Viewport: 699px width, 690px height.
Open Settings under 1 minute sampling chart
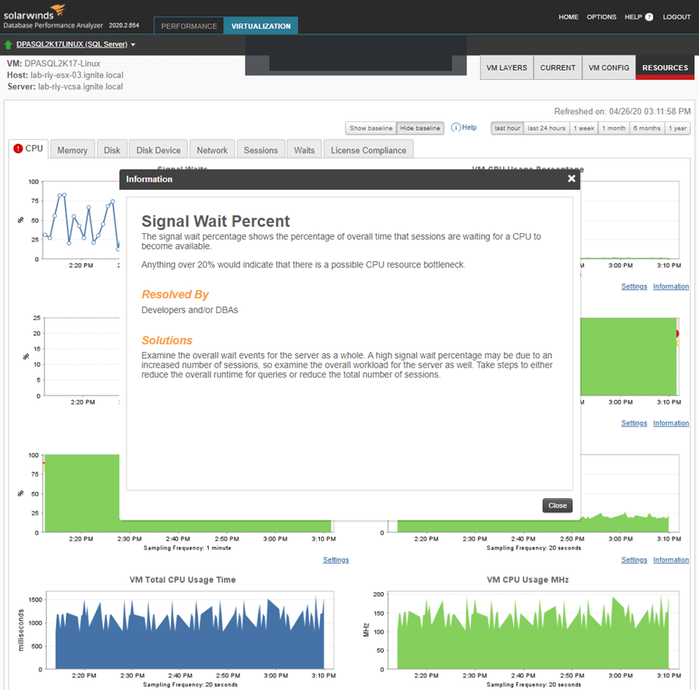point(336,559)
